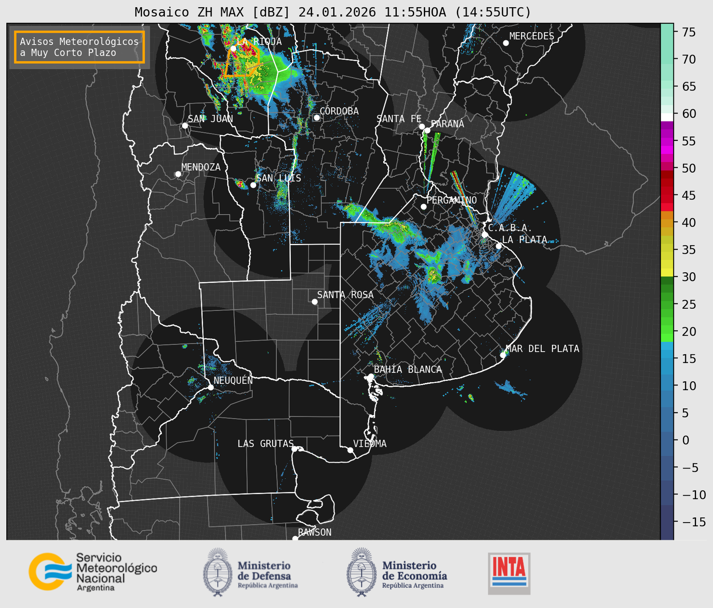The image size is (713, 608).
Task: Select the NEUQUÉN city label
Action: 233,380
